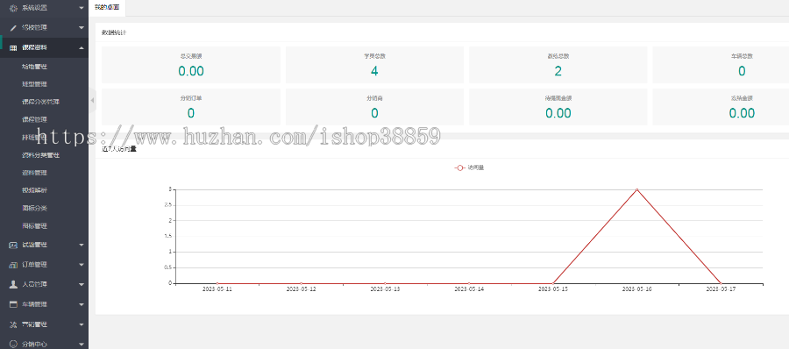Click the table grid icon beside 课程资料
Screen dimensions: 789x349
pyautogui.click(x=13, y=48)
